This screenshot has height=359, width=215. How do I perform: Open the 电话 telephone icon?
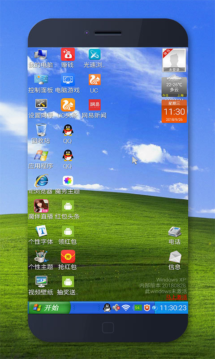(x=175, y=235)
